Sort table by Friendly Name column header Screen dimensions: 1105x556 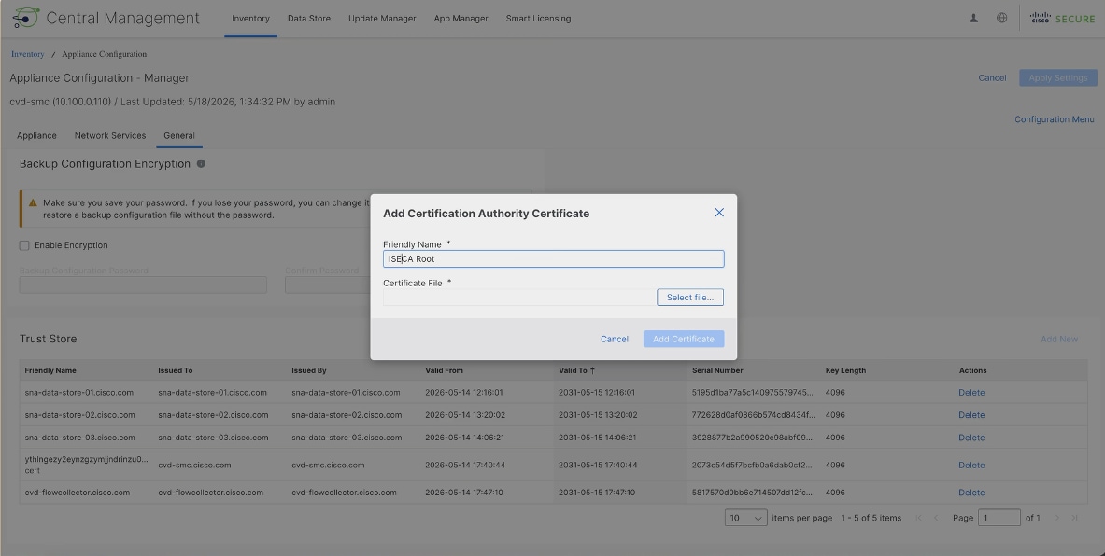50,371
